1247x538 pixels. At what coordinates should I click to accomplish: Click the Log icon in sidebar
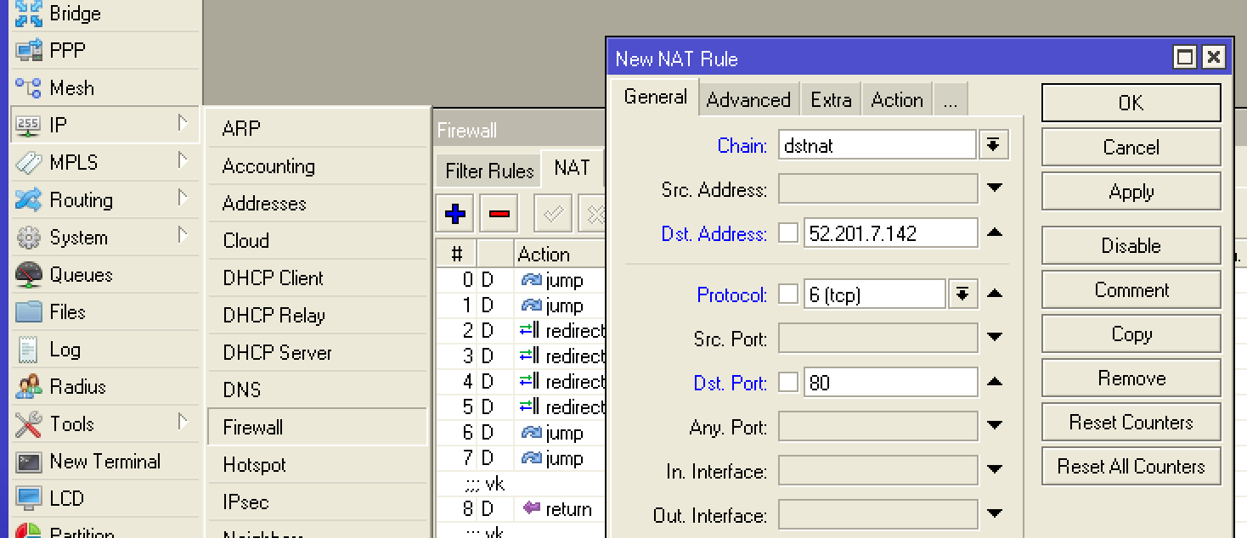coord(29,350)
